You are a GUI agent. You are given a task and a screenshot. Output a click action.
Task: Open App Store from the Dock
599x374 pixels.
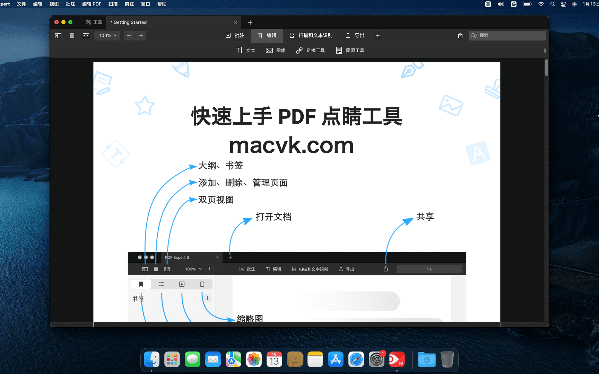pos(336,359)
